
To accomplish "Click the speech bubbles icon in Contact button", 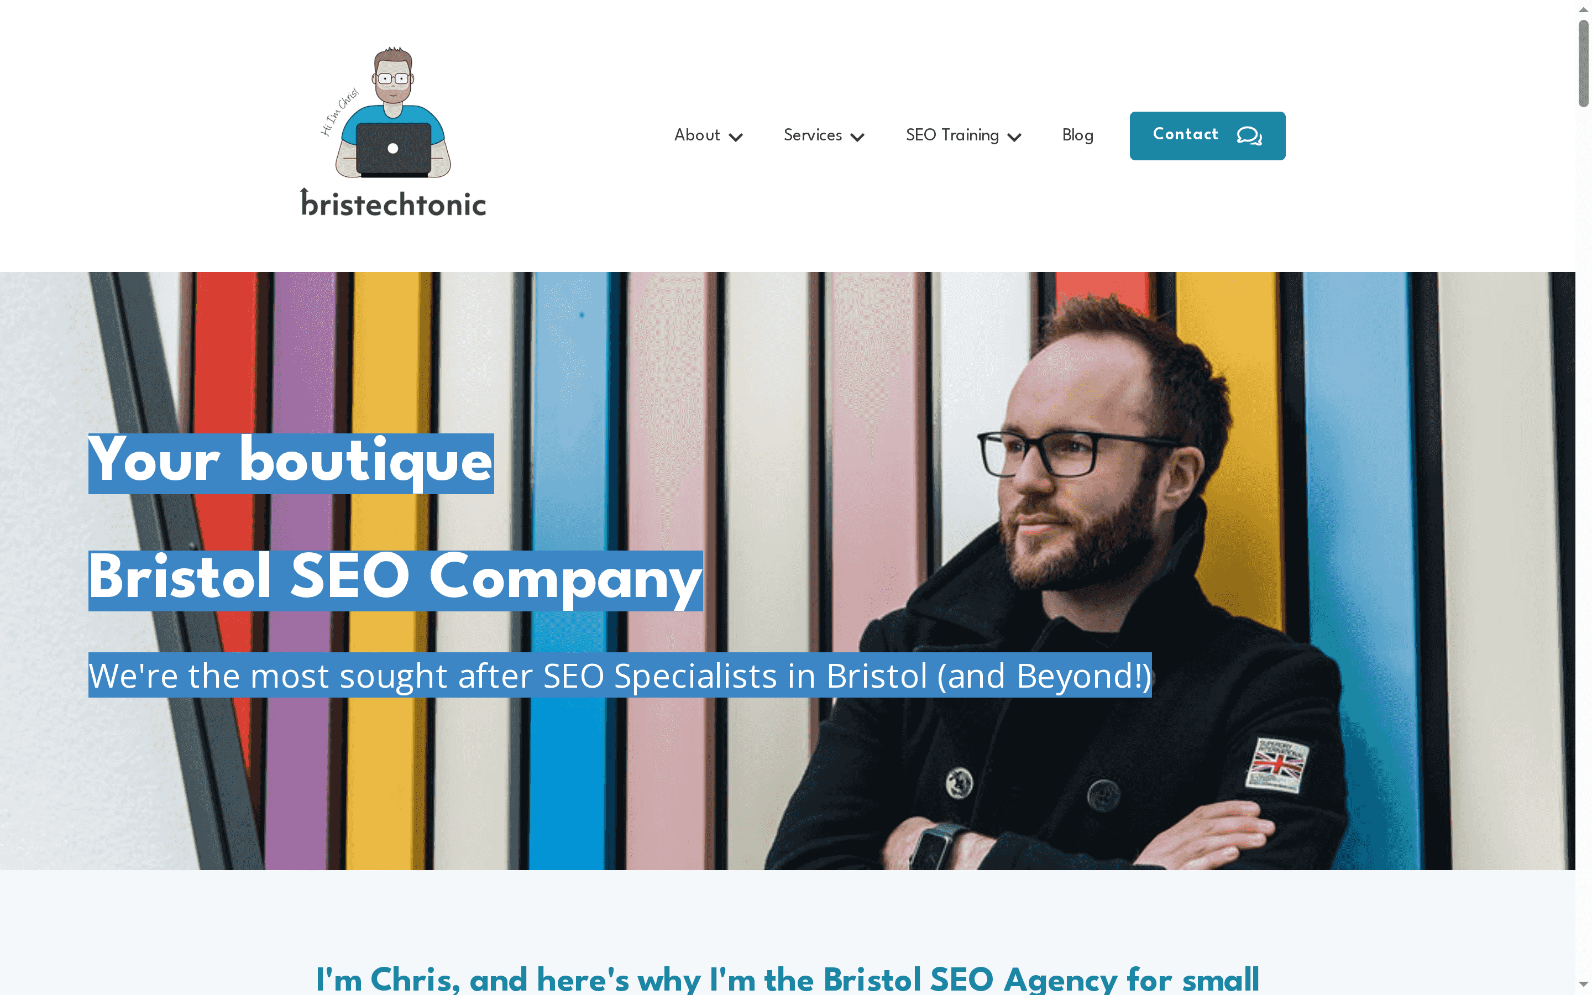I will (1249, 135).
